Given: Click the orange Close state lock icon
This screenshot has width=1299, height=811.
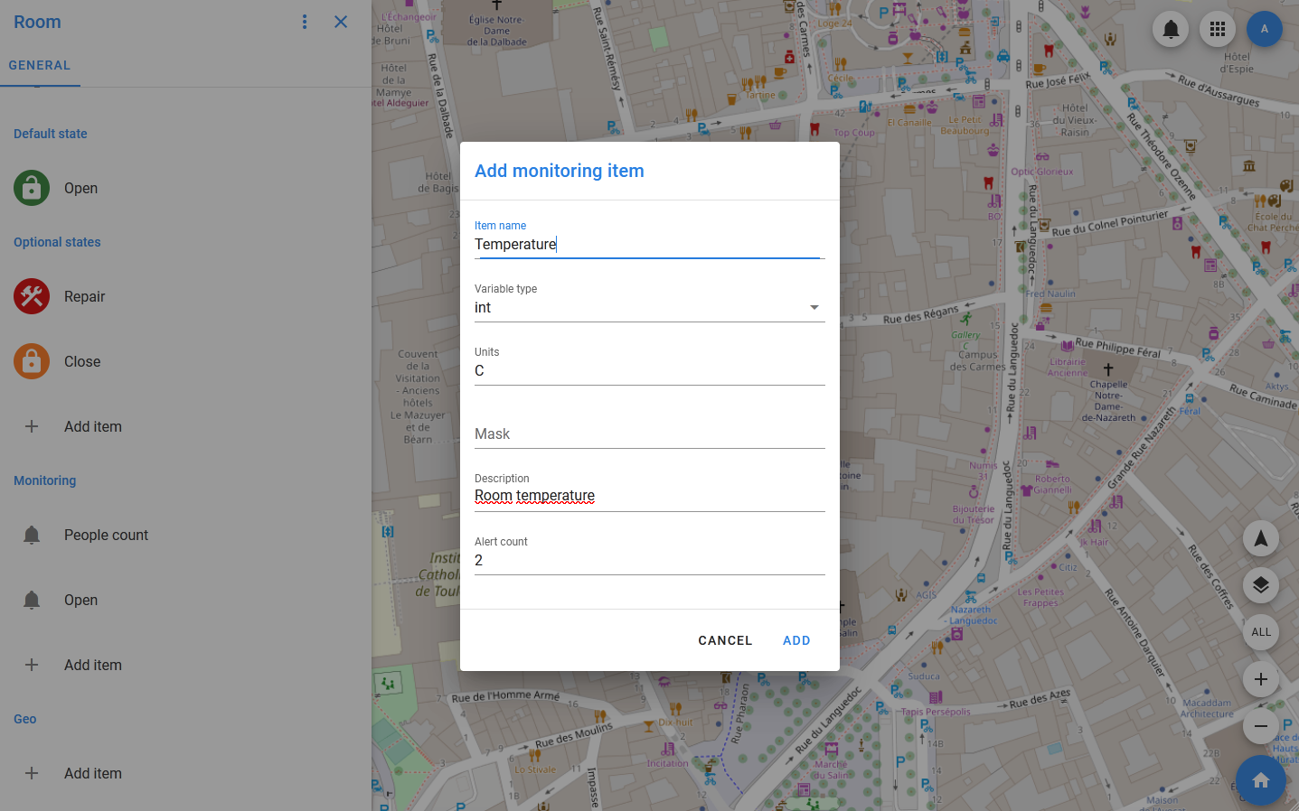Looking at the screenshot, I should [32, 361].
